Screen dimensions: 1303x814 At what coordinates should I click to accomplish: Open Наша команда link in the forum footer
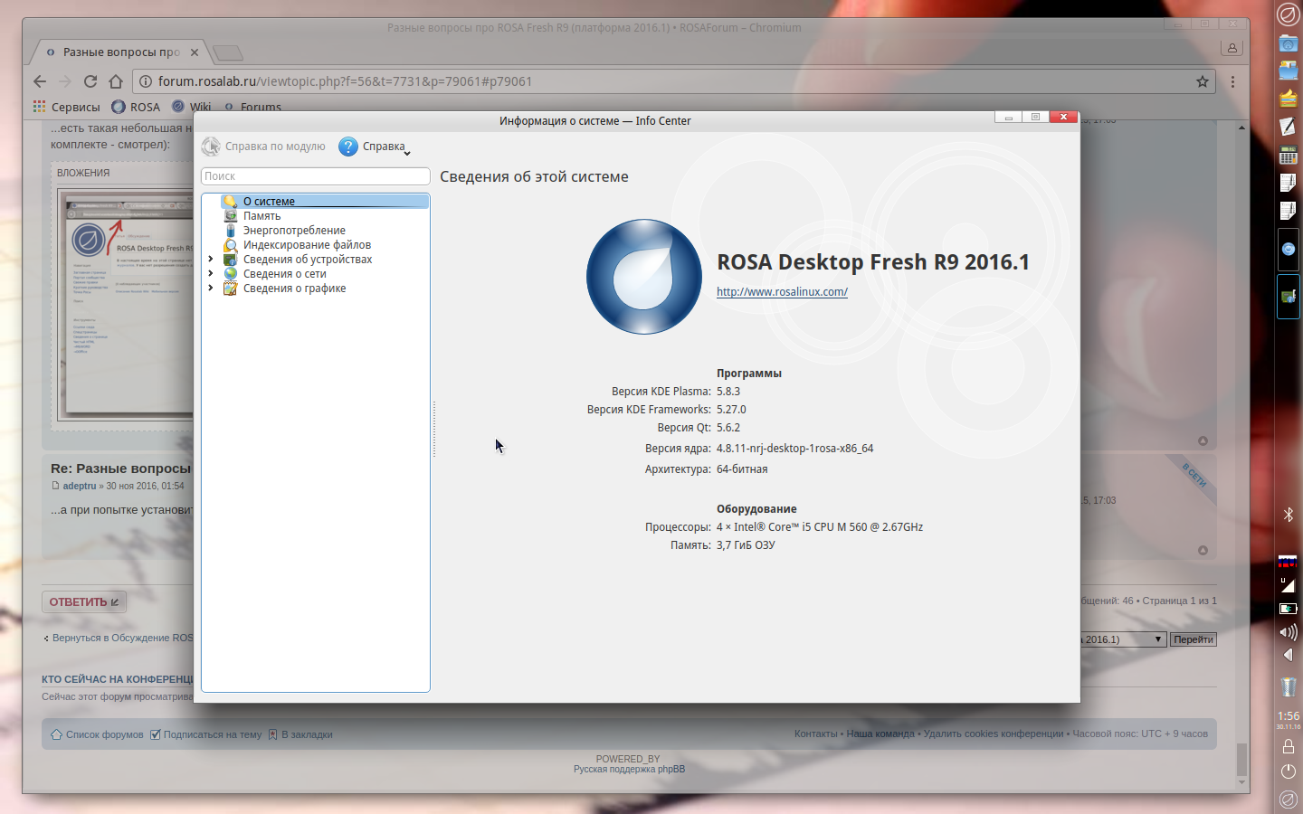[x=880, y=734]
